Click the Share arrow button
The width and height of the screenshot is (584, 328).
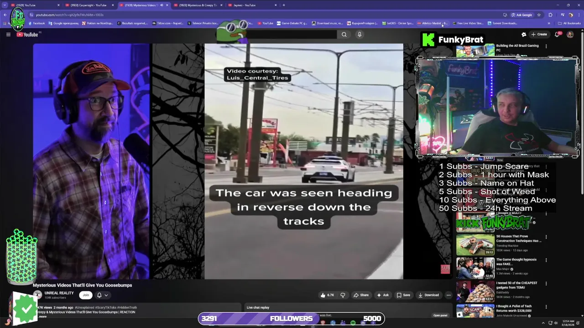pos(361,295)
